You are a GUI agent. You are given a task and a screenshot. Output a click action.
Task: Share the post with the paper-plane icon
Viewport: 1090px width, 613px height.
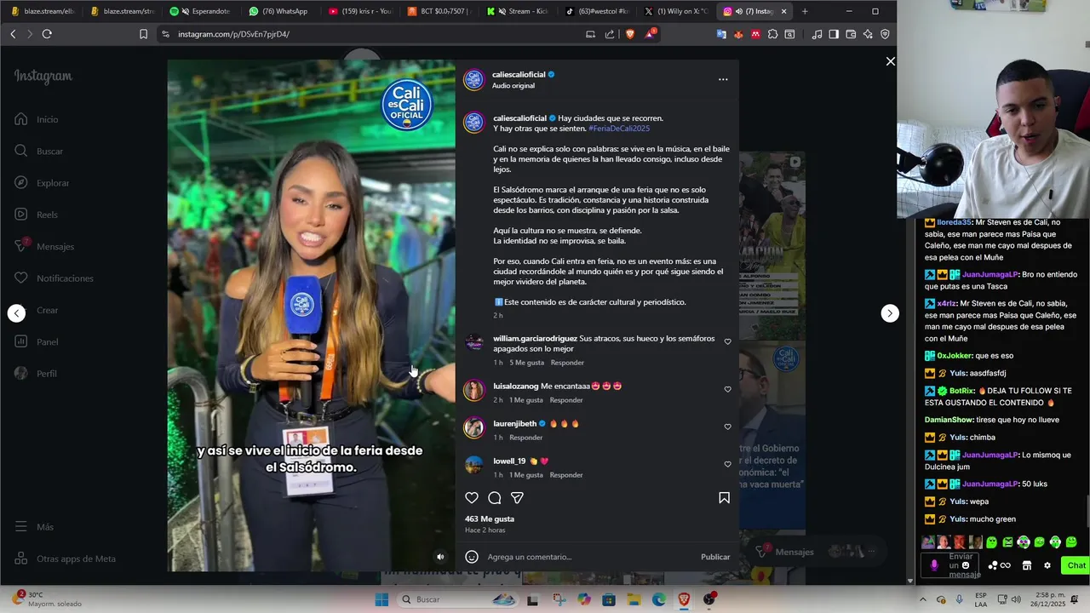click(x=517, y=498)
